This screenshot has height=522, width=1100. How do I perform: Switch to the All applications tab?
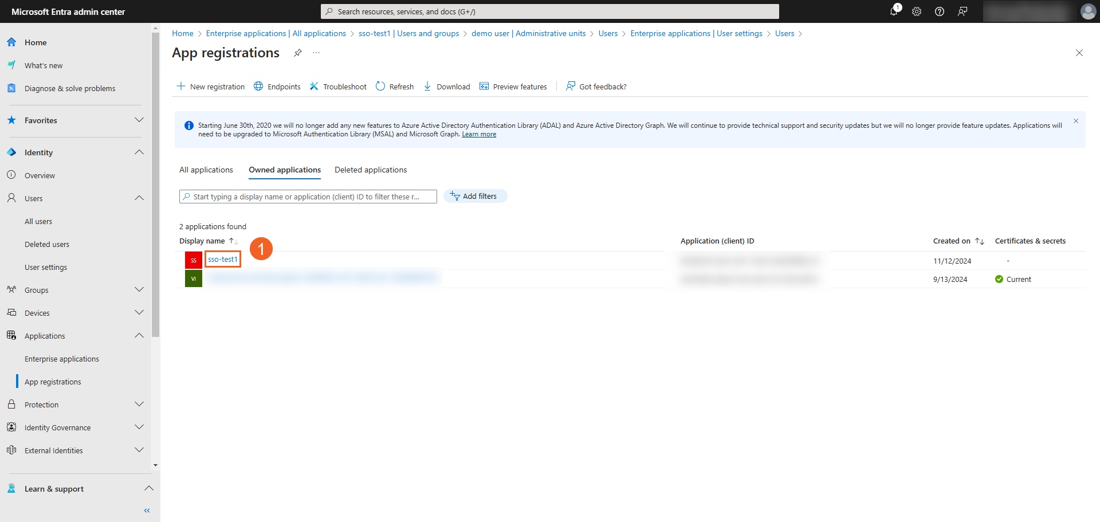tap(206, 170)
